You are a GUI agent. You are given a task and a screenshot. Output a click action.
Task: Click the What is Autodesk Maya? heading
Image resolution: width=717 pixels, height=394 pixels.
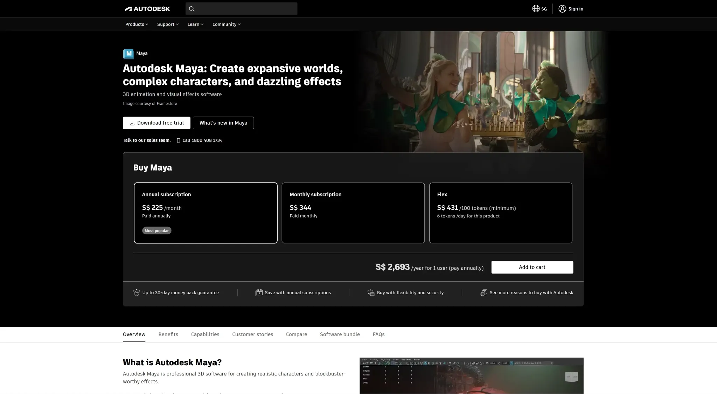coord(172,362)
